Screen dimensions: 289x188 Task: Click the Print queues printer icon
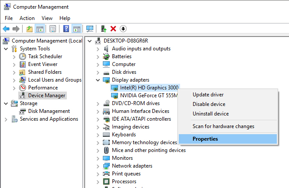point(106,174)
